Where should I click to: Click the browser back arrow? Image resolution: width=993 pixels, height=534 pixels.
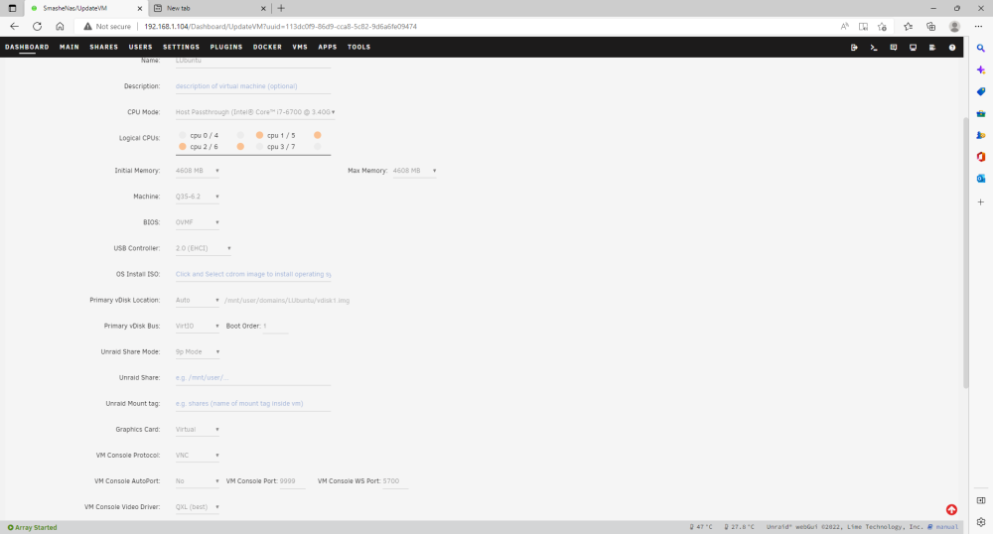15,27
